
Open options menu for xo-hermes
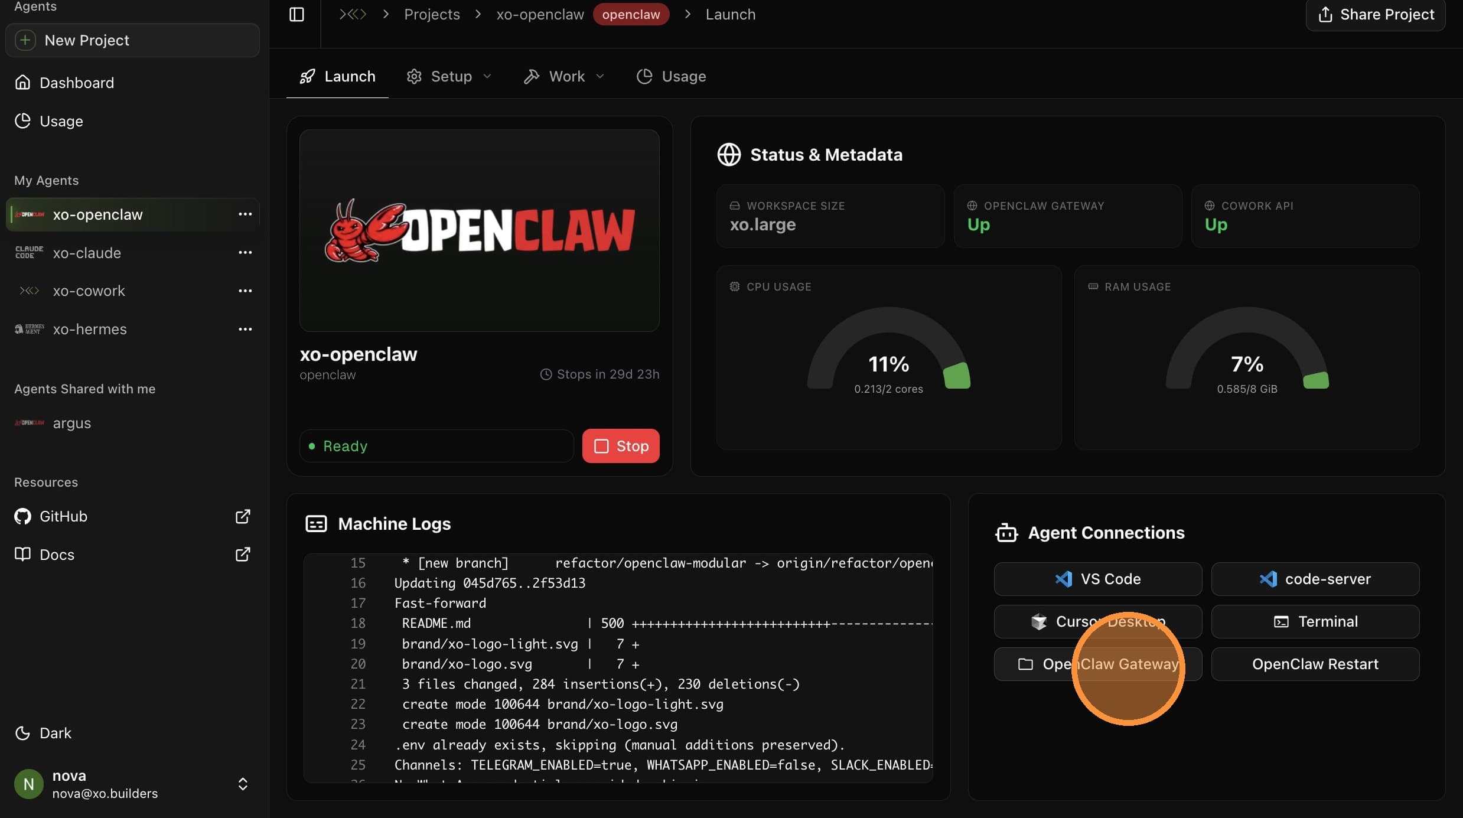[x=245, y=329]
